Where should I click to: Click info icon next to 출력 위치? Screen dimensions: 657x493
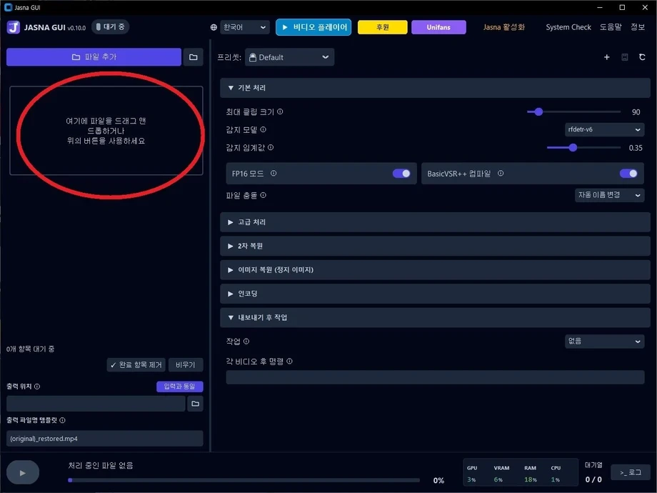[37, 387]
